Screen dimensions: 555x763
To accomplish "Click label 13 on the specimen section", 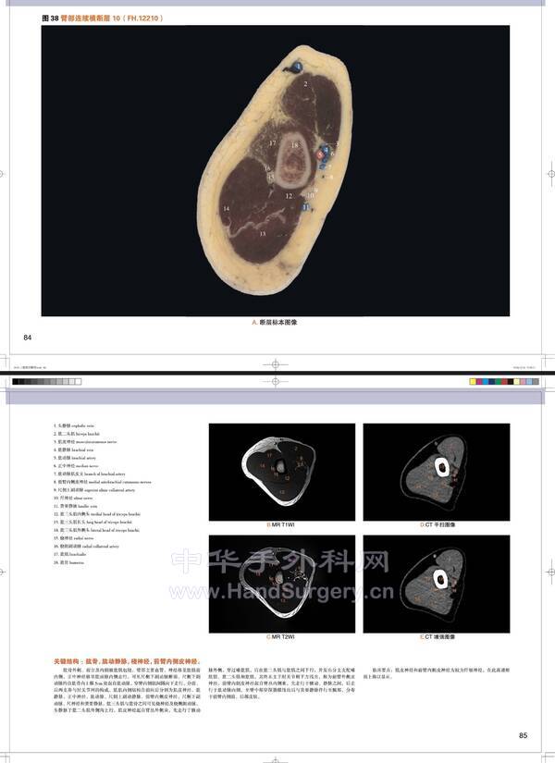I will click(263, 234).
